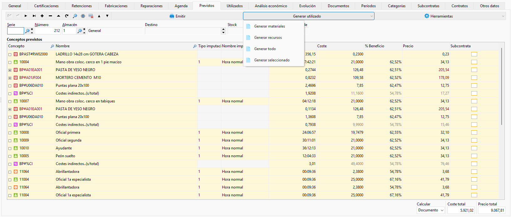Refresh using the circular arrow icon
511x217 pixels.
click(x=67, y=16)
